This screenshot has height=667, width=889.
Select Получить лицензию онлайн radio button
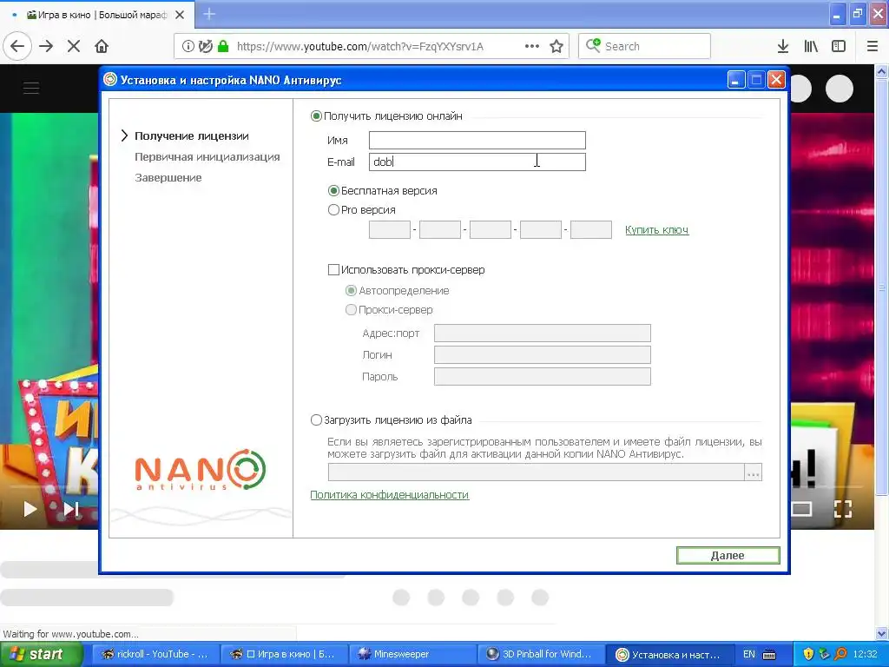pyautogui.click(x=316, y=116)
